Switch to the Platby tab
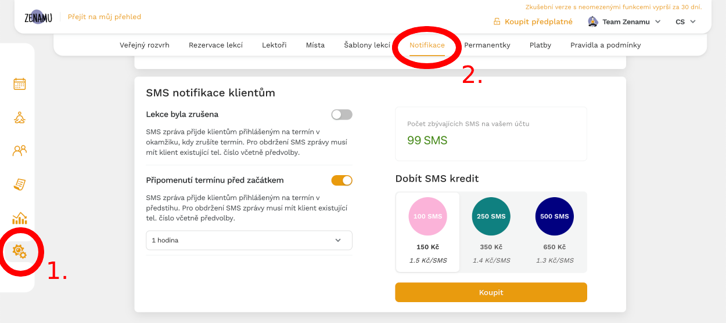This screenshot has height=323, width=726. point(540,45)
